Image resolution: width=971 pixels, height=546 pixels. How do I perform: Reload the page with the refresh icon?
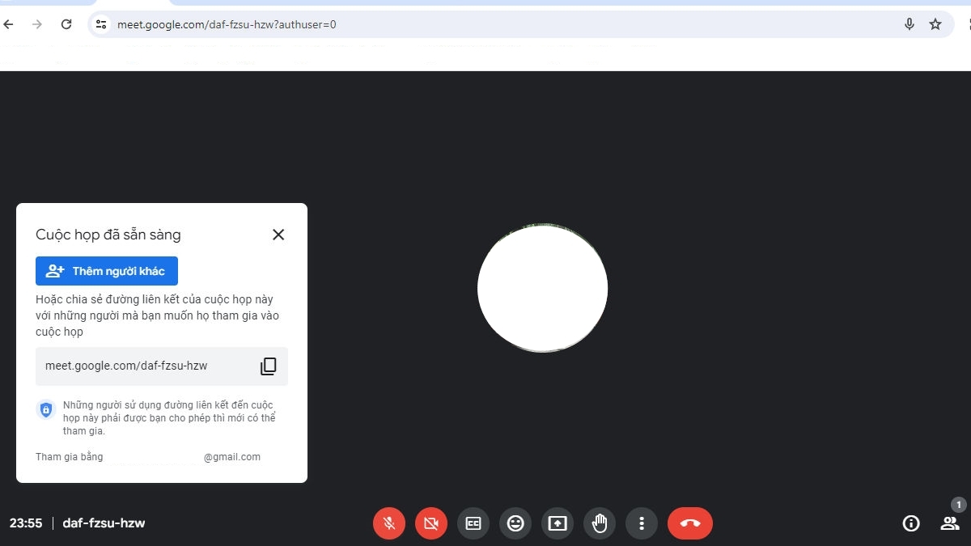66,24
